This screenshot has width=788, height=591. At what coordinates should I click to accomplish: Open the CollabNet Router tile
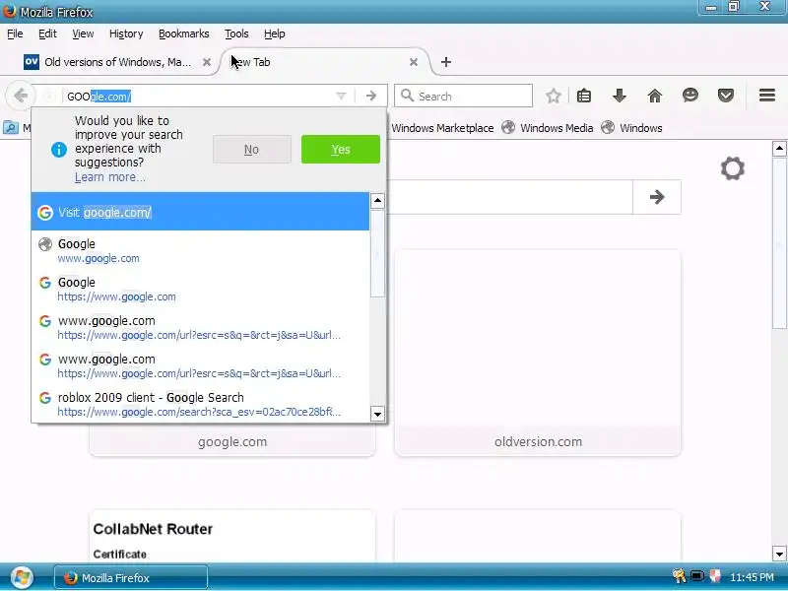(232, 536)
